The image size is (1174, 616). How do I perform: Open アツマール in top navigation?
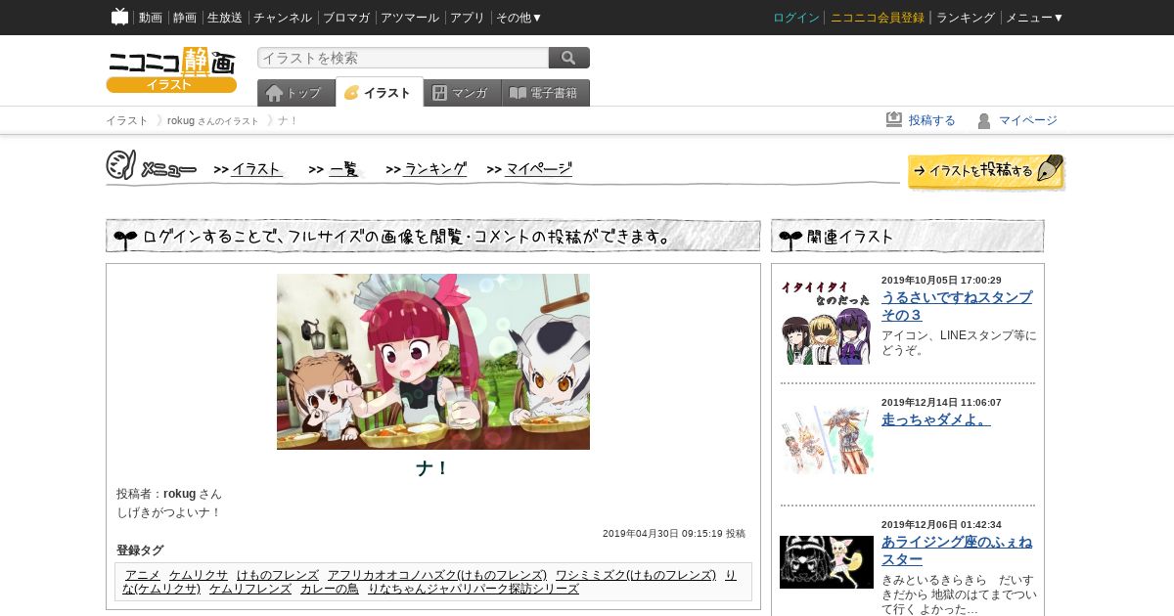pyautogui.click(x=410, y=18)
